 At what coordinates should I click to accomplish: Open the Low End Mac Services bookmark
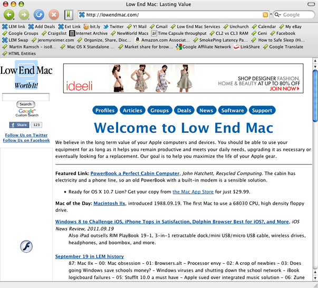pyautogui.click(x=195, y=26)
